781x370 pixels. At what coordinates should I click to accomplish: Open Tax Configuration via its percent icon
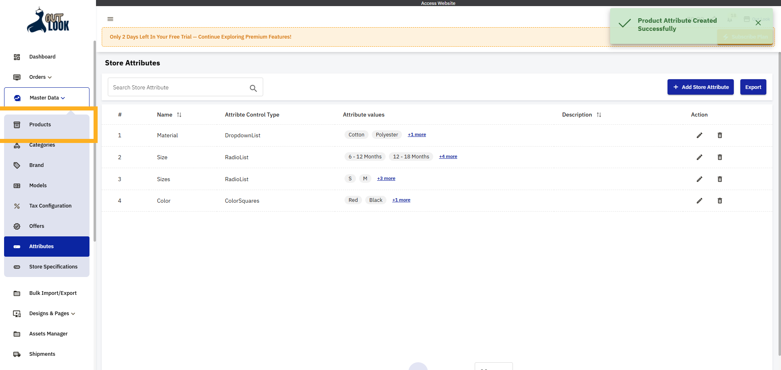point(17,206)
